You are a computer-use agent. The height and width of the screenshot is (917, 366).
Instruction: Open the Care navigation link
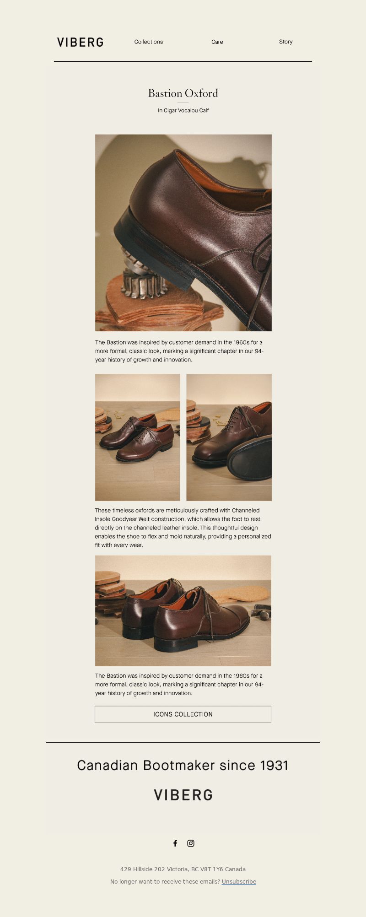(217, 42)
